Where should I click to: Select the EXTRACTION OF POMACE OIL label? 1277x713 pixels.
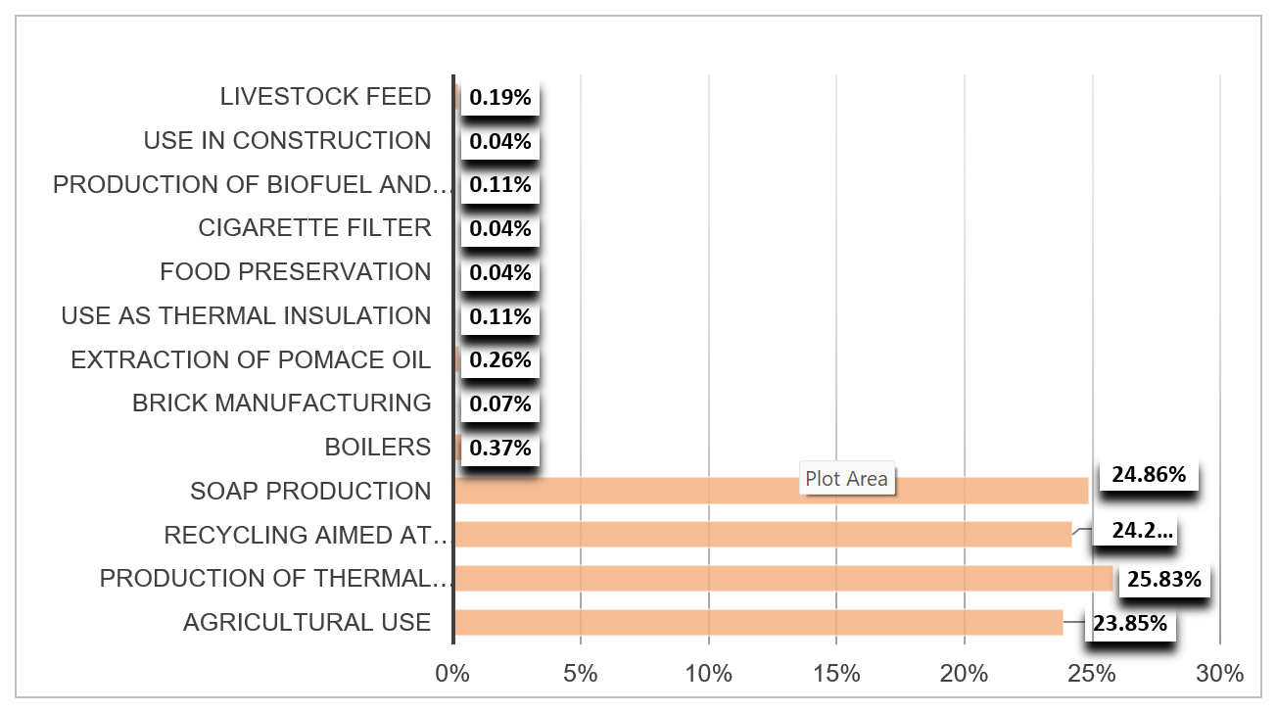coord(251,360)
